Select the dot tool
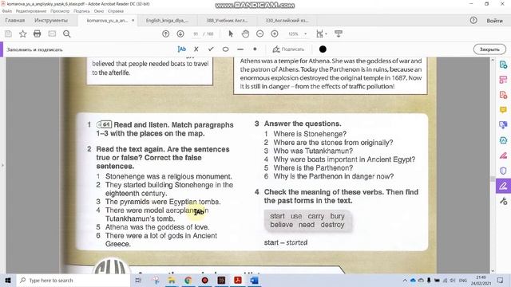This screenshot has height=287, width=511. (x=255, y=49)
